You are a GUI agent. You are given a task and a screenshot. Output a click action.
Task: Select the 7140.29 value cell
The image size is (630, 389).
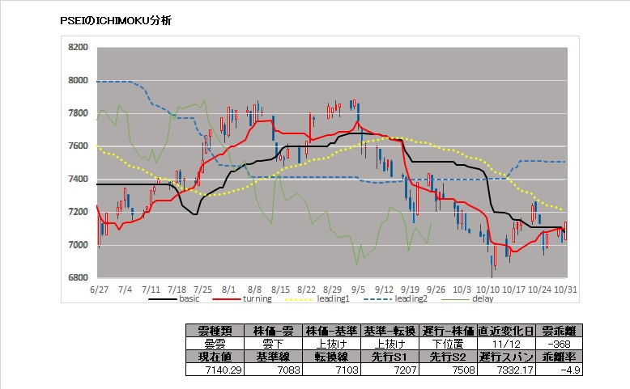coord(215,370)
